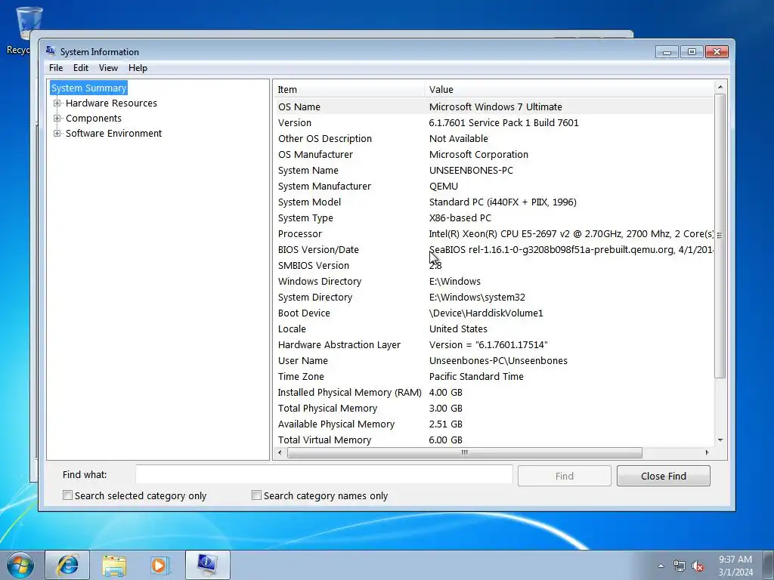Image resolution: width=774 pixels, height=580 pixels.
Task: Click the scroll left arrow
Action: tap(280, 452)
